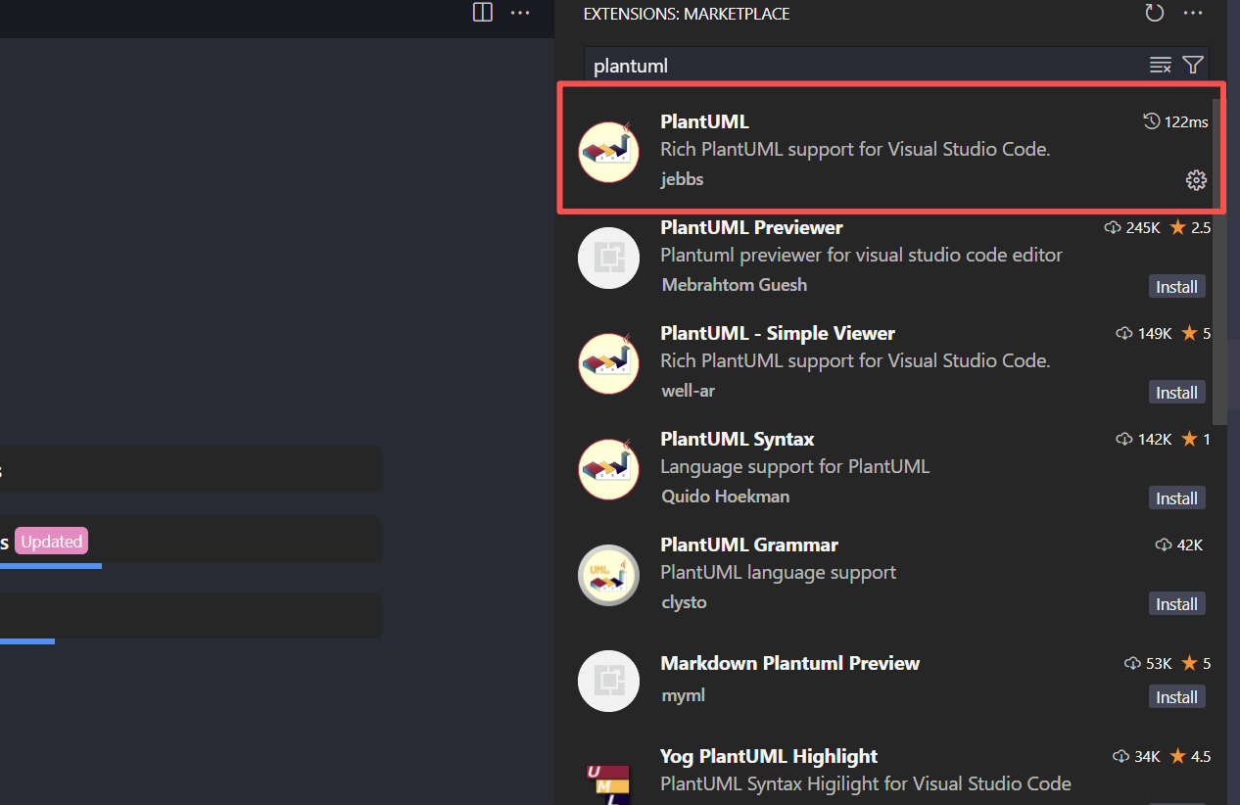
Task: Click Markdown Plantuml Preview placeholder icon
Action: coord(608,681)
